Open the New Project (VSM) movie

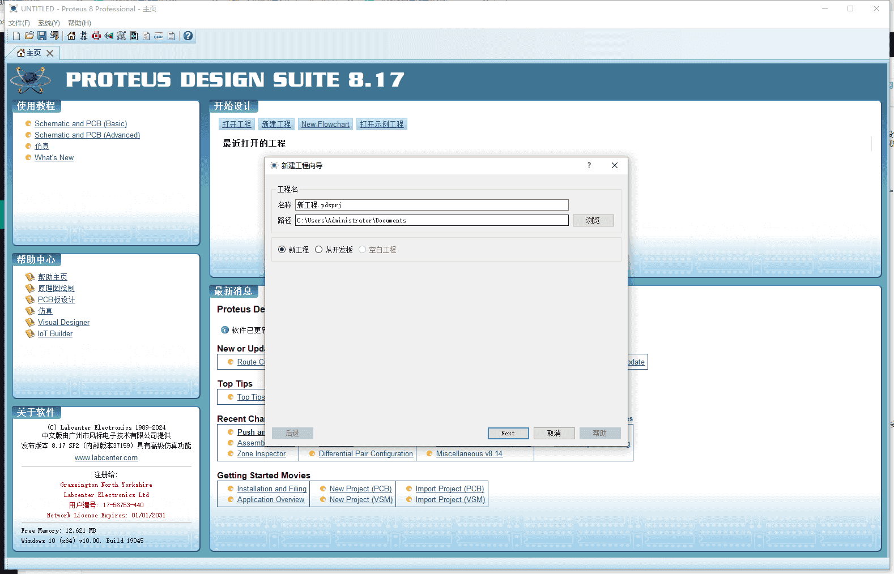361,499
